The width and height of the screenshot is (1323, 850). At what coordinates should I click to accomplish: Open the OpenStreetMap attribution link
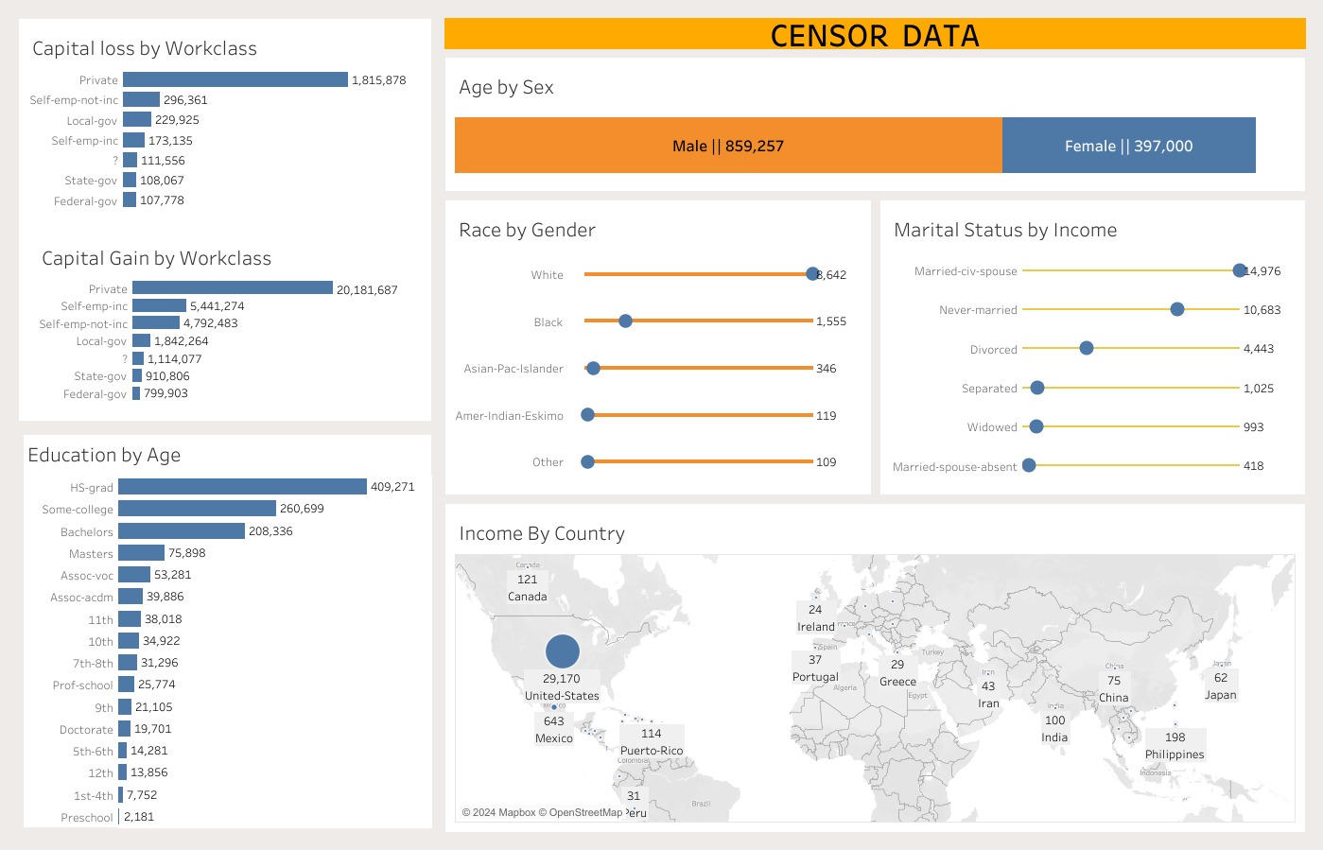coord(585,812)
